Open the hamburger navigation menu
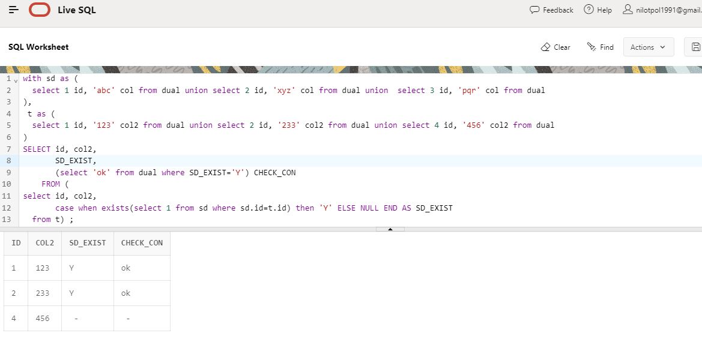Image resolution: width=702 pixels, height=339 pixels. pyautogui.click(x=13, y=10)
